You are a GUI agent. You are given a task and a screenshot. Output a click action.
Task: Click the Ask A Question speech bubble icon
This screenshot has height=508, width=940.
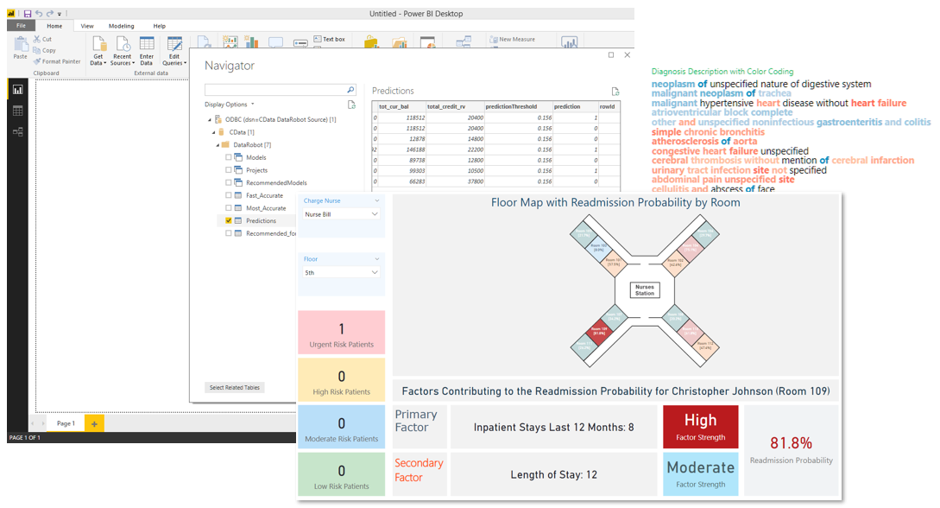click(275, 42)
